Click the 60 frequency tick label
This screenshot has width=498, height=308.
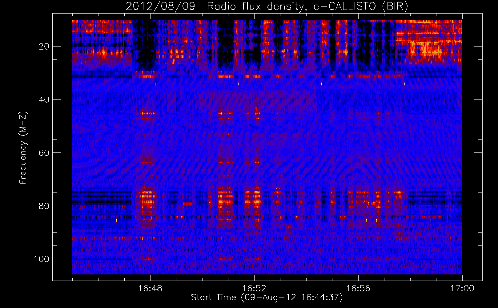pyautogui.click(x=44, y=153)
